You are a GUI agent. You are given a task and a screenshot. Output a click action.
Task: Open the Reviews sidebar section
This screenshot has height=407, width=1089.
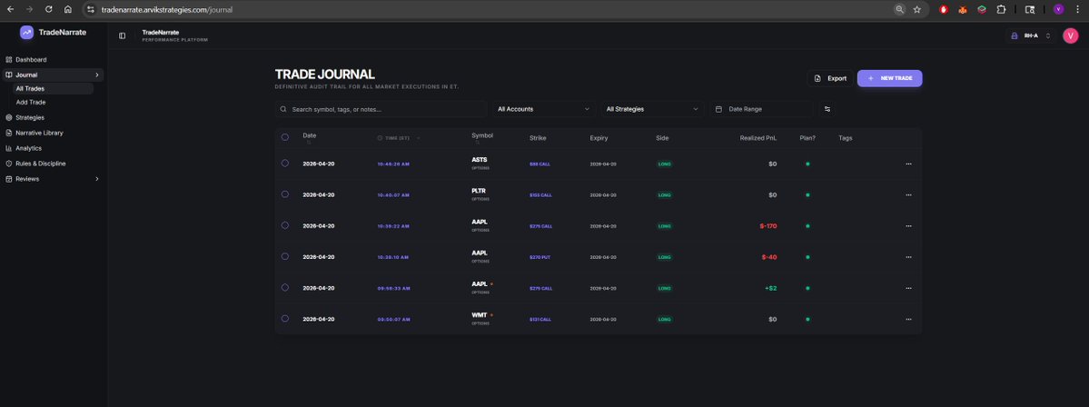click(27, 178)
